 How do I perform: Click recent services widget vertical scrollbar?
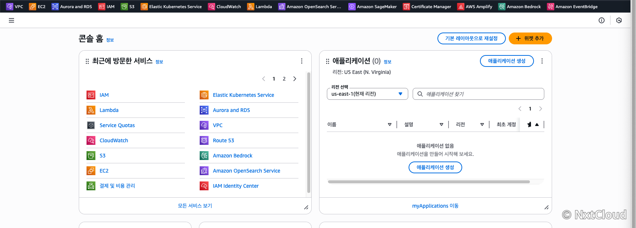coord(309,132)
